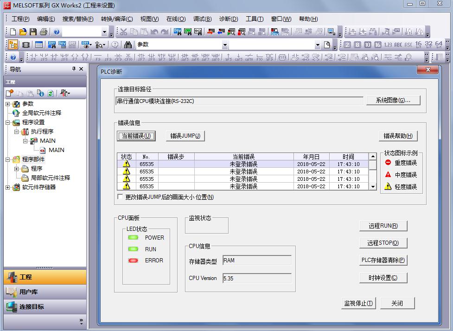This screenshot has height=331, width=453.
Task: Open the 诊断(D) menu
Action: 228,19
